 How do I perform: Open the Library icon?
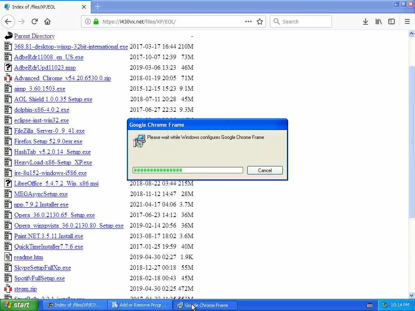(x=379, y=22)
